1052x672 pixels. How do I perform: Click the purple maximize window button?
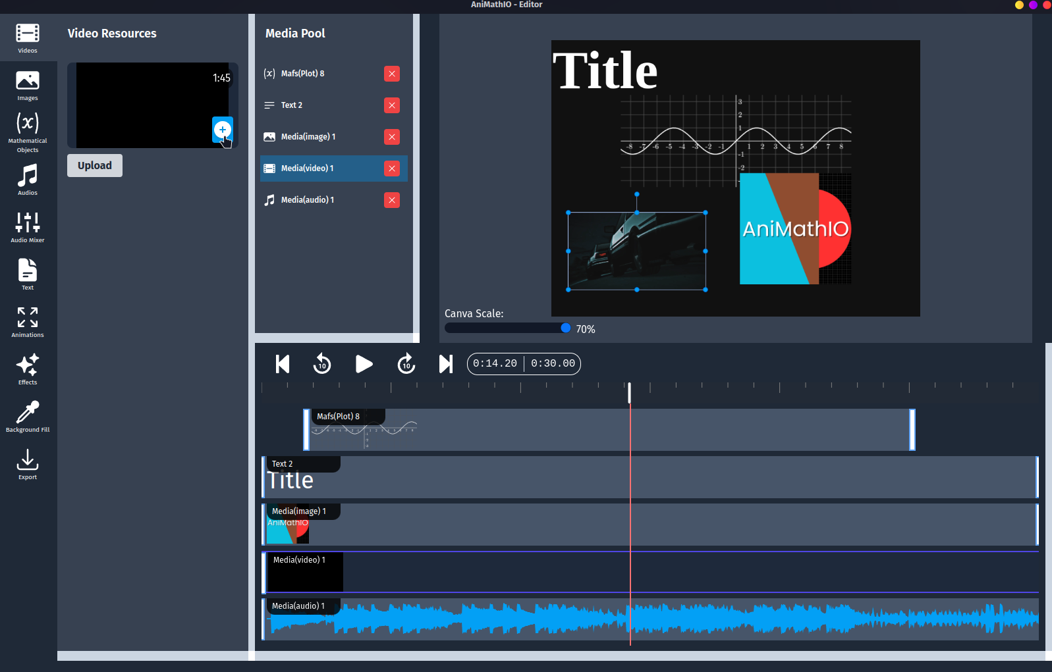tap(1033, 5)
